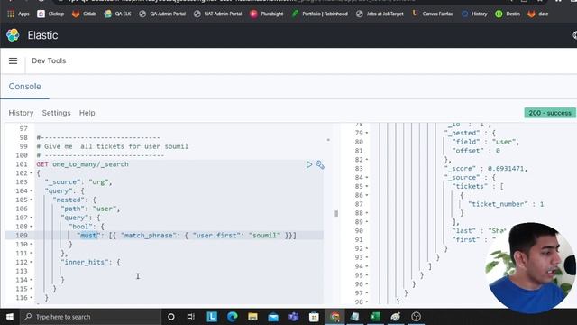Viewport: 577px width, 325px height.
Task: Collapse the "tickets" fold at output line 85
Action: pyautogui.click(x=367, y=187)
